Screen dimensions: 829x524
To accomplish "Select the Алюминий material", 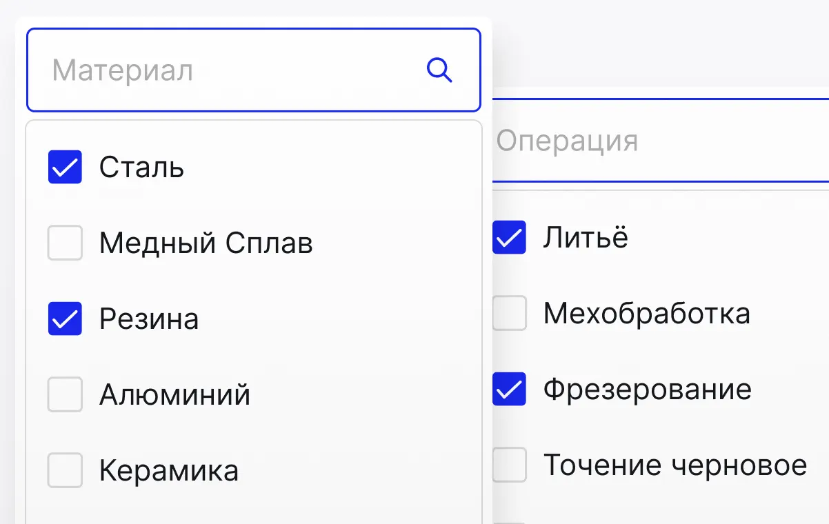I will pyautogui.click(x=64, y=394).
